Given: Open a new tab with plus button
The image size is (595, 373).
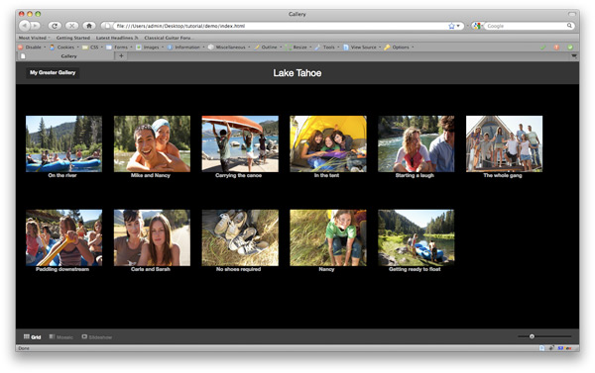Looking at the screenshot, I should (121, 56).
